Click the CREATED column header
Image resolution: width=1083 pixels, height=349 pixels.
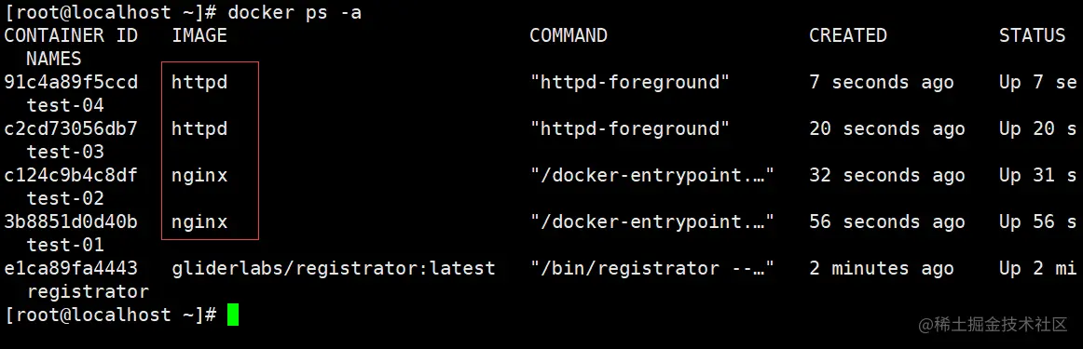click(848, 36)
